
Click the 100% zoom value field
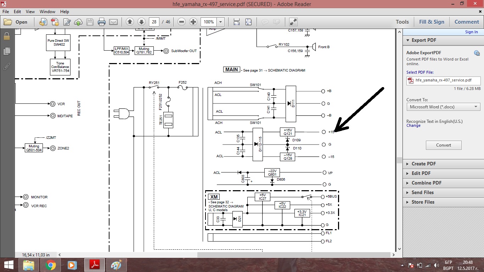(x=209, y=22)
